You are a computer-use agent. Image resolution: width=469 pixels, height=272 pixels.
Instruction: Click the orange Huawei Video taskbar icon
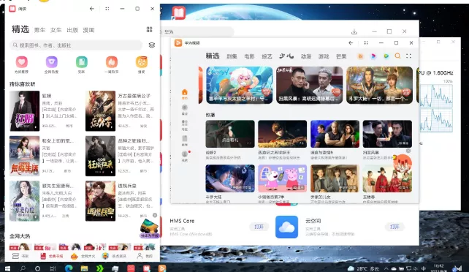click(x=162, y=268)
